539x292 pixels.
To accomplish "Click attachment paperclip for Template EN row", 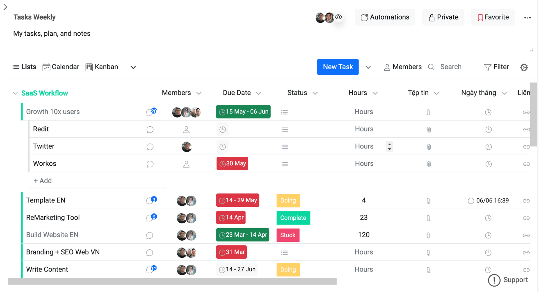I will 428,201.
